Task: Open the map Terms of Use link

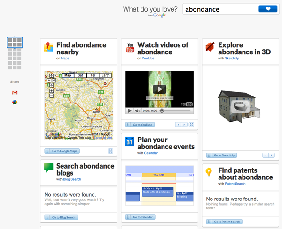Action: click(x=103, y=138)
